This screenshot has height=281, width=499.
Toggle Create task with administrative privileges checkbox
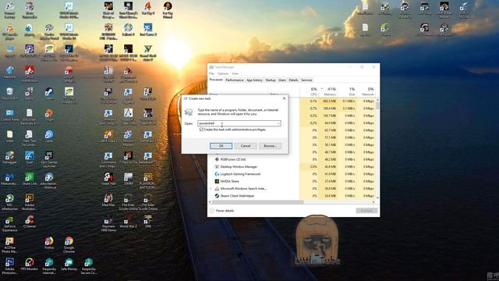[x=201, y=130]
